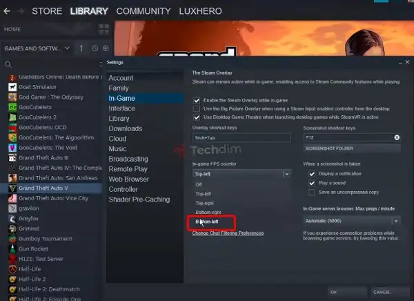Viewport: 414px width, 301px height.
Task: Switch to the Interface settings section
Action: [121, 108]
